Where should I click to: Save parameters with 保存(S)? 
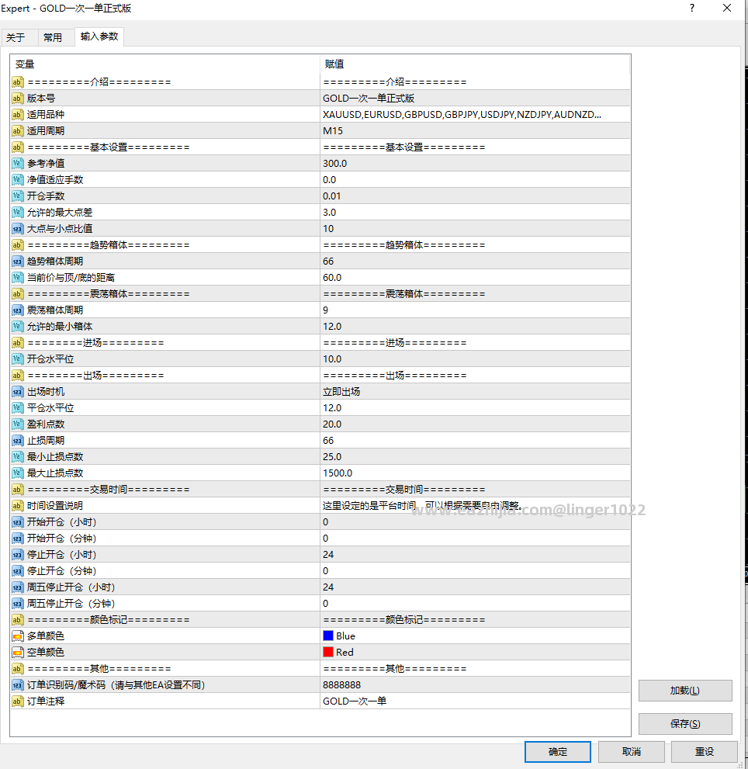tap(685, 724)
